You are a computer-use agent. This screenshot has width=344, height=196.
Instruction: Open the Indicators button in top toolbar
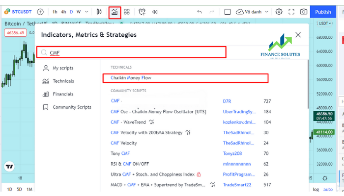(x=115, y=12)
